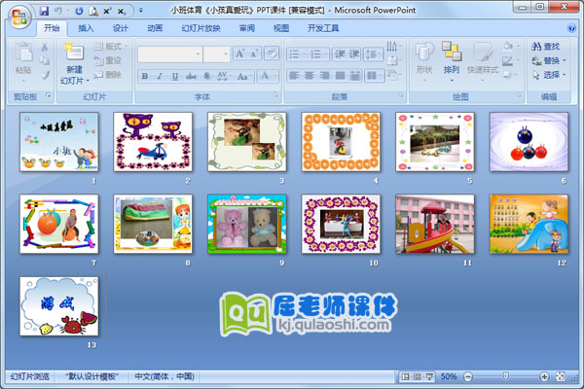Click the clear formatting icon

[272, 54]
